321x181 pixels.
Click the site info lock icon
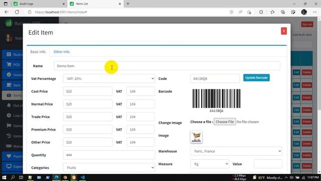30,12
